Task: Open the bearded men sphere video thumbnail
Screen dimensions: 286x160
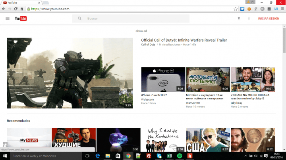Action: pyautogui.click(x=253, y=140)
